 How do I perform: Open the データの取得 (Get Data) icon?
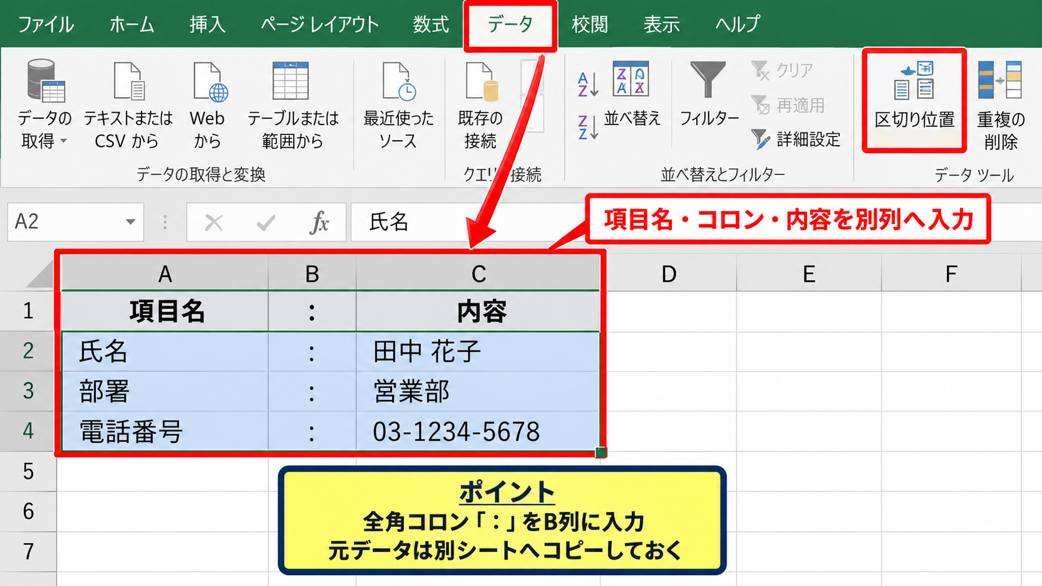[45, 80]
